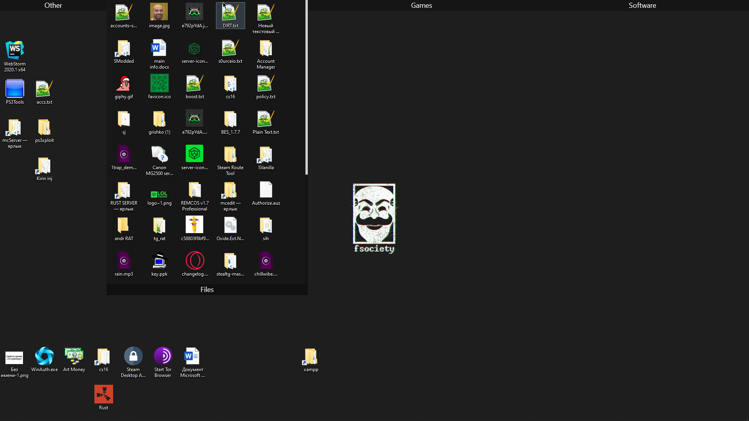Select the key.ppk file icon
Image resolution: width=749 pixels, height=421 pixels.
click(159, 261)
